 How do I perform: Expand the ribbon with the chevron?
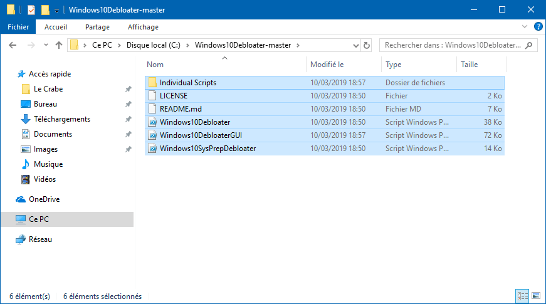point(525,26)
